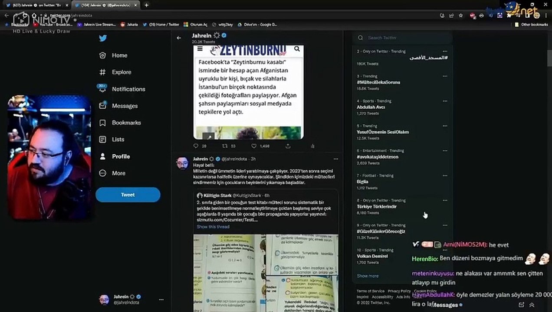Open 'Oturum Aç' bookmark
This screenshot has height=312, width=552.
196,25
